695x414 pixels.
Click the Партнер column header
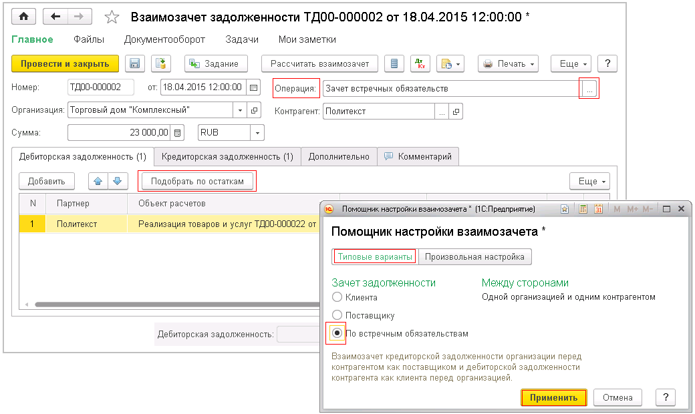pyautogui.click(x=86, y=204)
